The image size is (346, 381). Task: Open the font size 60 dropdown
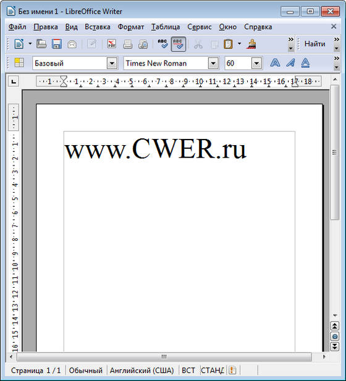click(256, 64)
